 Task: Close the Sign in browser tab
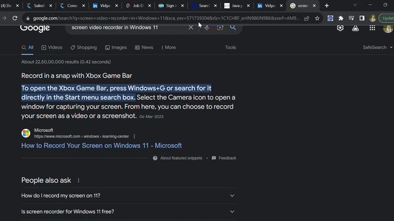click(182, 6)
